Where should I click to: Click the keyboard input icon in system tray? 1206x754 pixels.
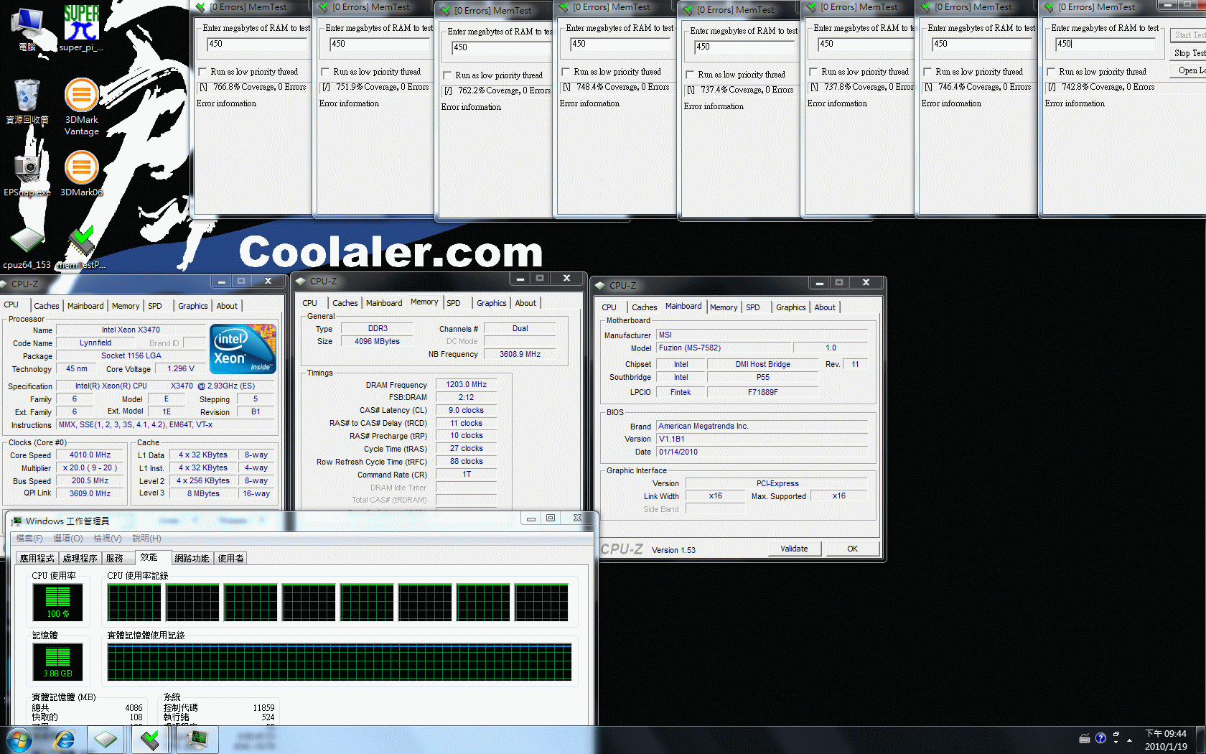(1085, 738)
